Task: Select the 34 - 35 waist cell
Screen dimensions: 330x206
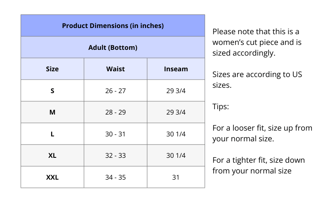Action: (115, 178)
